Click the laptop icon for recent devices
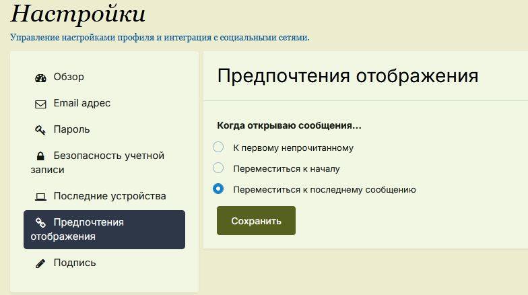528x295 pixels. (40, 197)
